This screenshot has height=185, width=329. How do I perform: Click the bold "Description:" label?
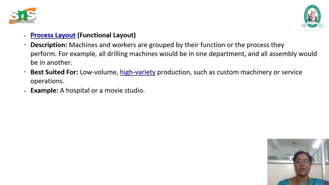[x=49, y=45]
